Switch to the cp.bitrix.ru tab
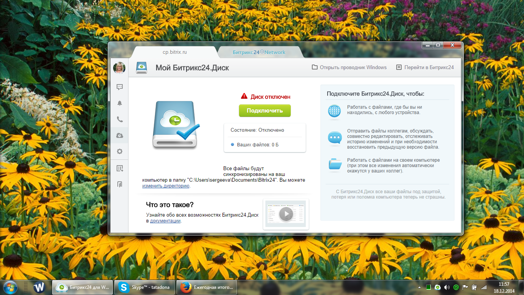 tap(175, 52)
